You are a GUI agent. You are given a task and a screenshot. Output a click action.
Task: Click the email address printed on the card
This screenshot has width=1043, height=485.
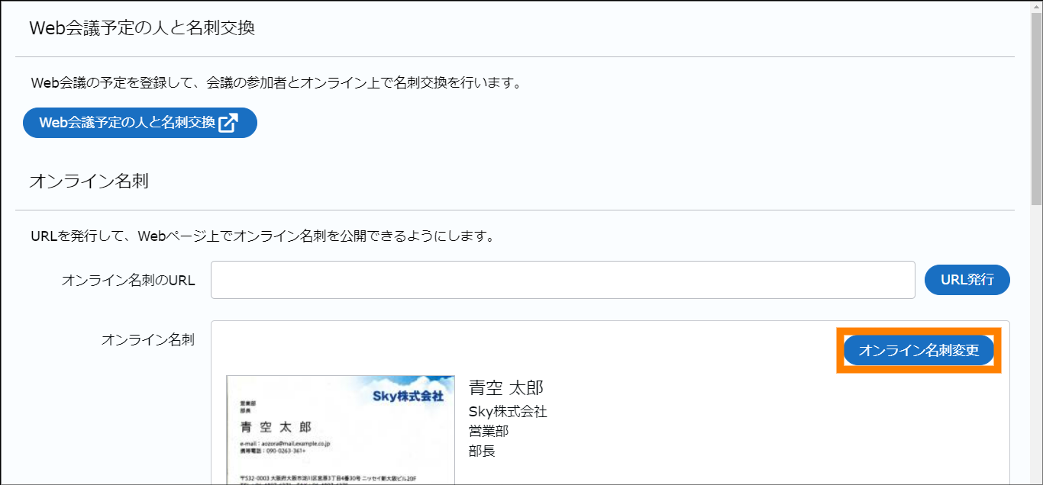284,443
